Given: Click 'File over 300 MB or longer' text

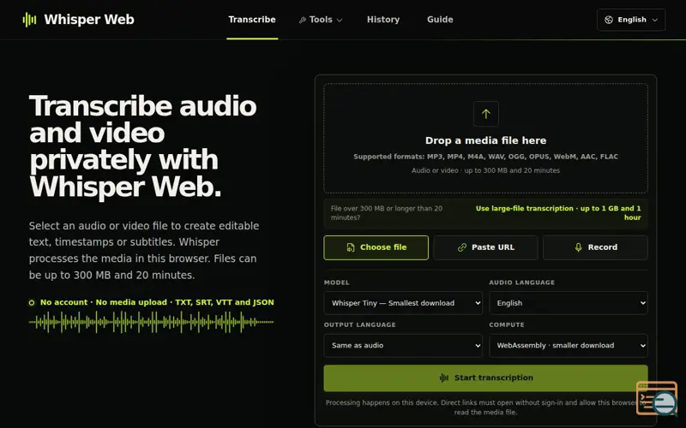Looking at the screenshot, I should (387, 212).
